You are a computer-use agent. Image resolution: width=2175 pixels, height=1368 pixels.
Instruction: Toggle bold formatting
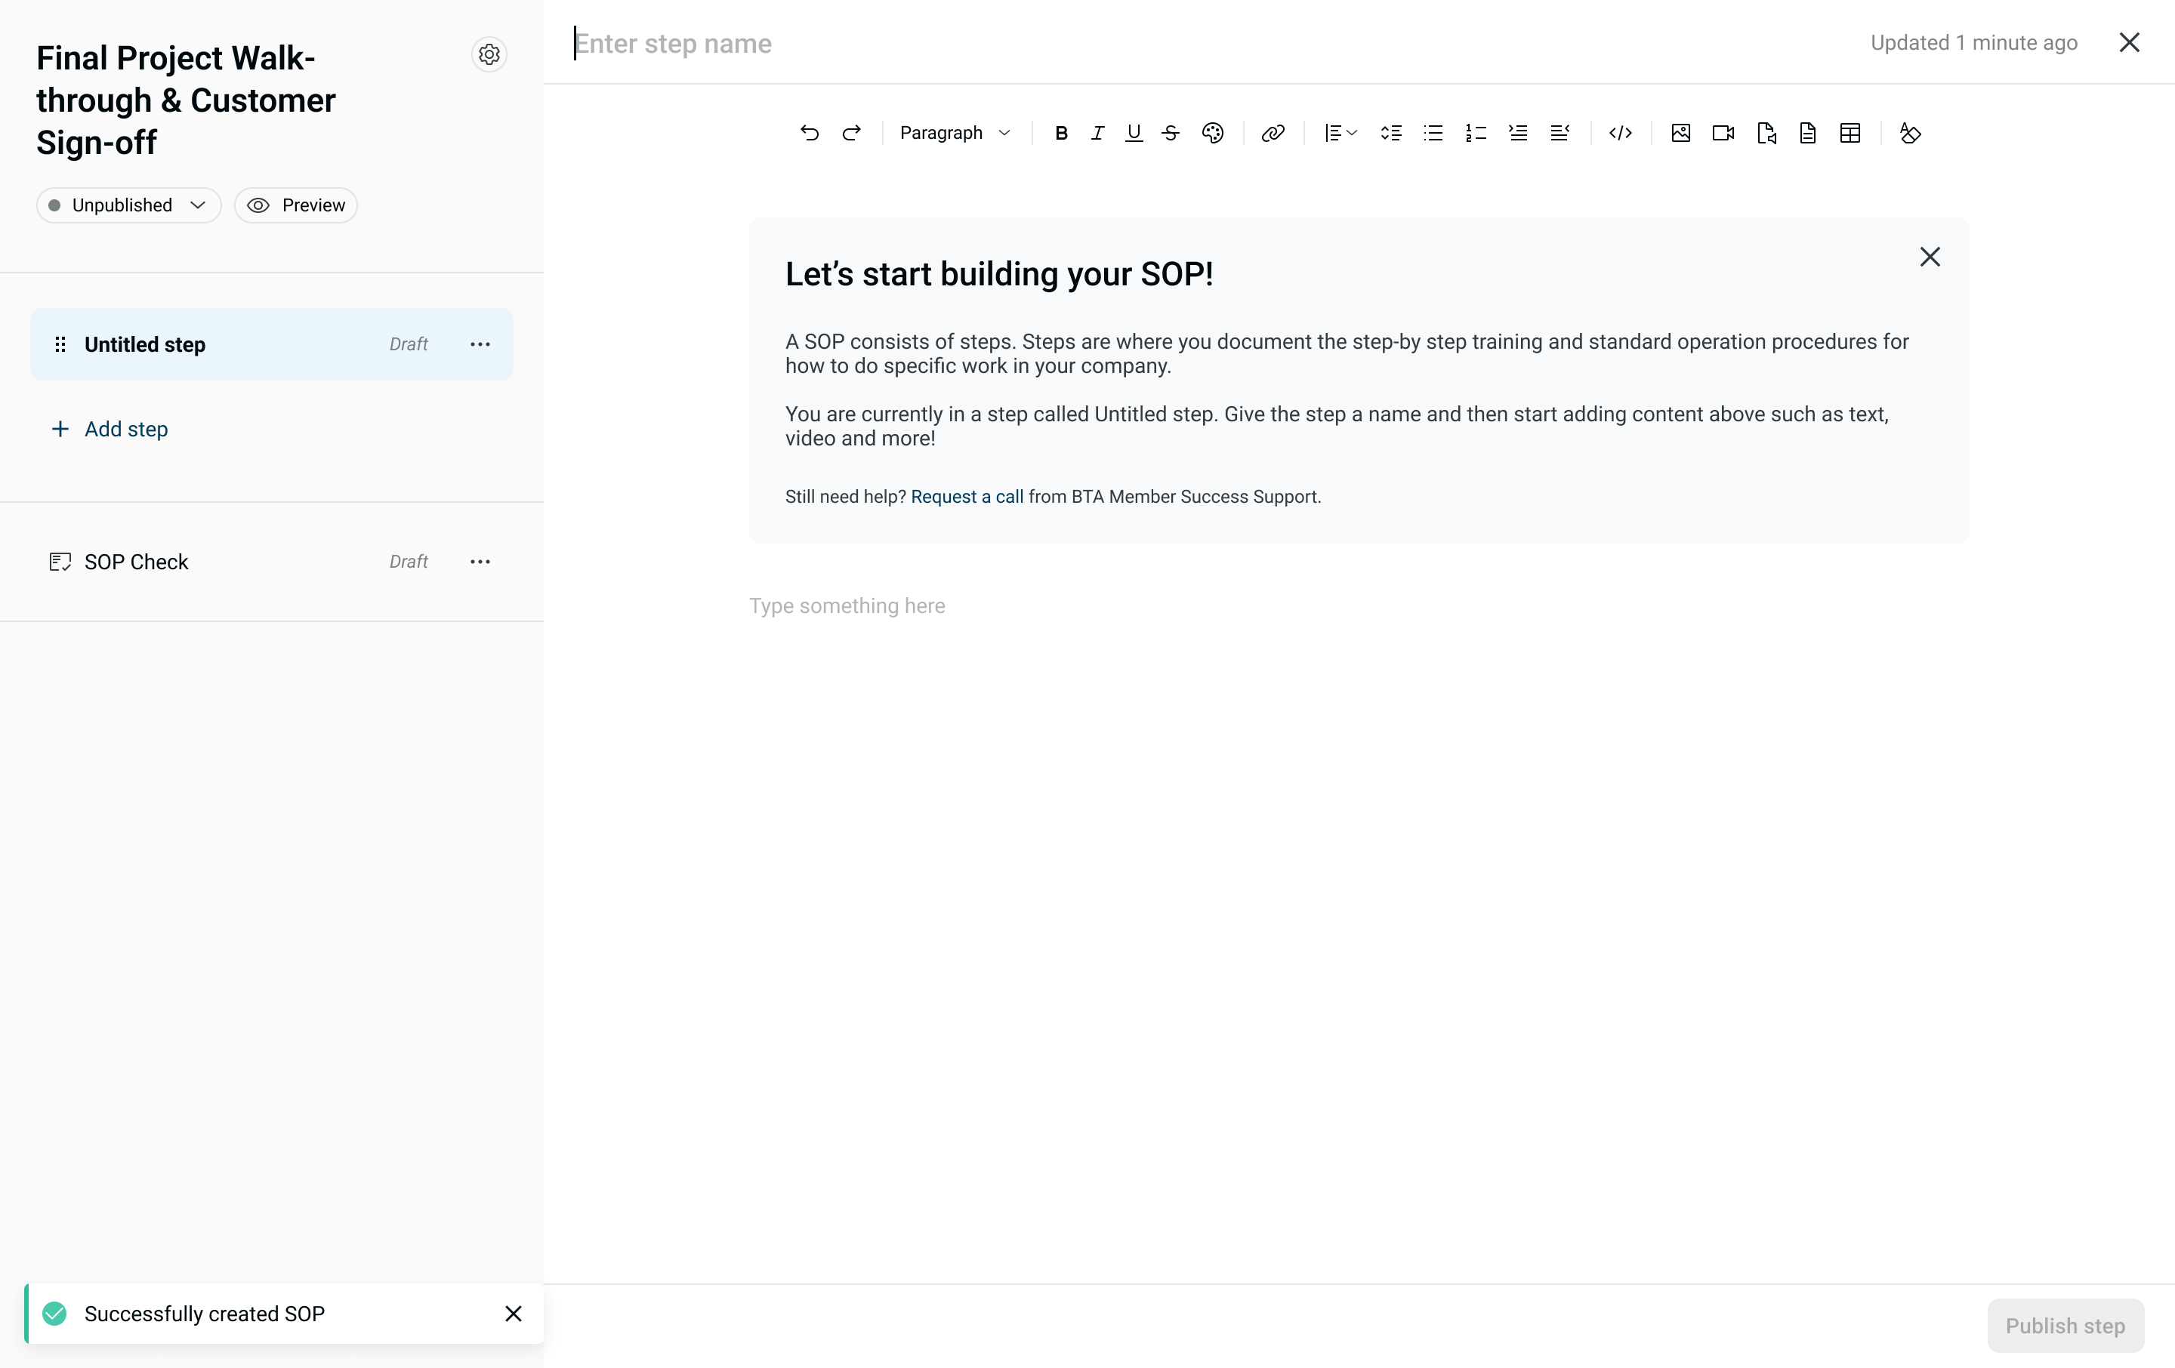click(x=1061, y=133)
